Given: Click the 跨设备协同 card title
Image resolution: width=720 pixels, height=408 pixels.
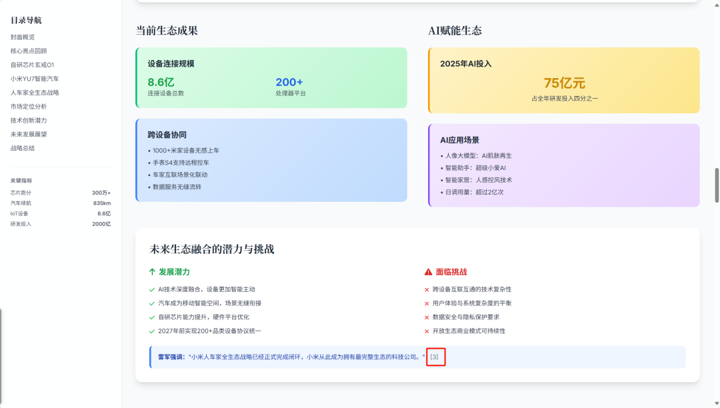Looking at the screenshot, I should pyautogui.click(x=167, y=135).
